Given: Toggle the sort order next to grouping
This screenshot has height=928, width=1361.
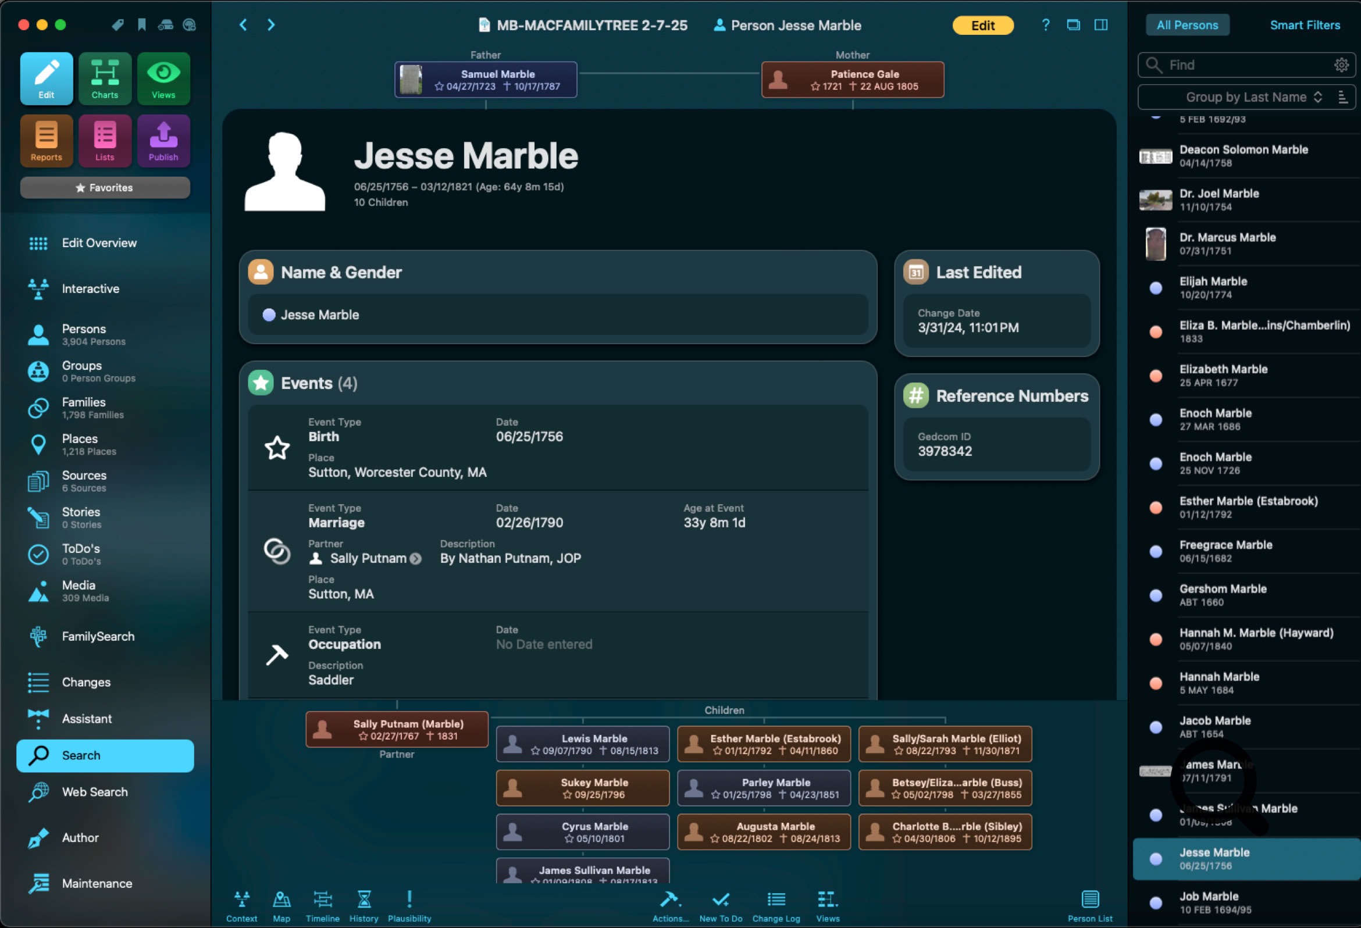Looking at the screenshot, I should coord(1344,97).
